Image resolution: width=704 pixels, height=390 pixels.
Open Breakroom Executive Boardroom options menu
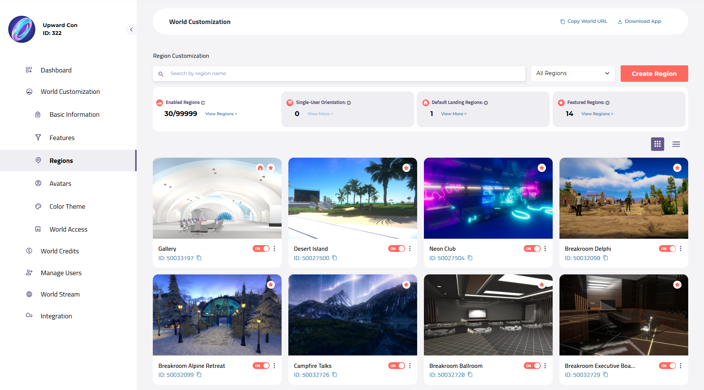pos(681,366)
